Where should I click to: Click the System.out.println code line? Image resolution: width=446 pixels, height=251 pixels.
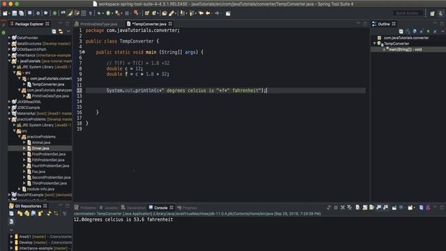pos(187,91)
